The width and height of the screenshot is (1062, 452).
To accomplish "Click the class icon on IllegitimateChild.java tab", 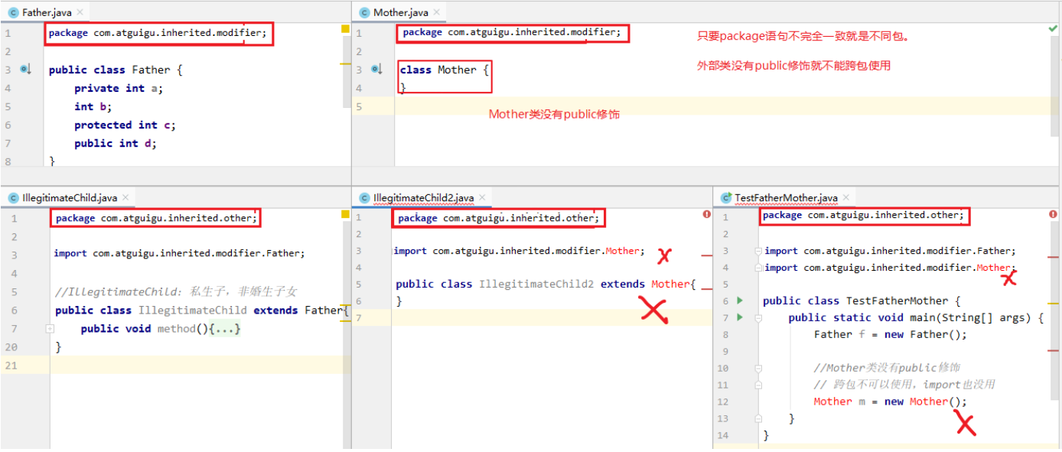I will pos(13,198).
